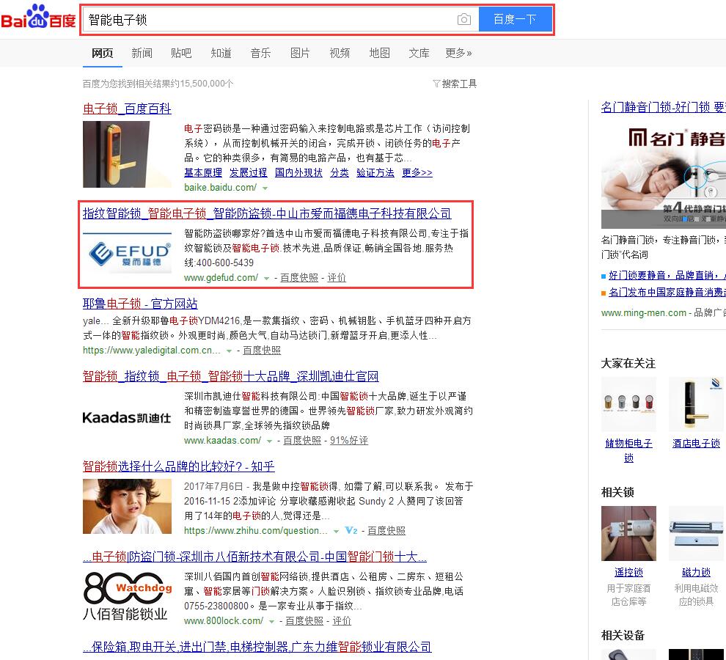Open the 搜索工具 filter tools
The image size is (726, 660).
455,84
